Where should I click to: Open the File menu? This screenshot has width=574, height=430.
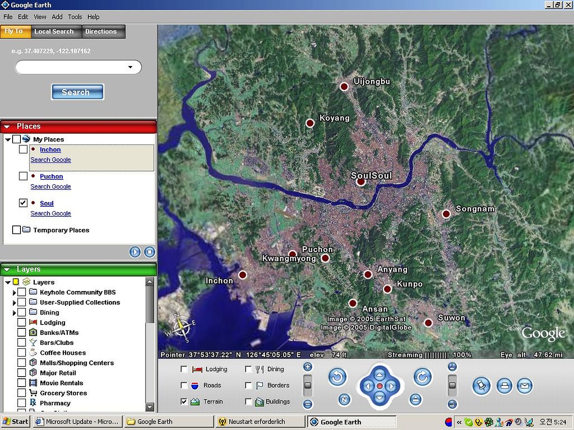[8, 17]
